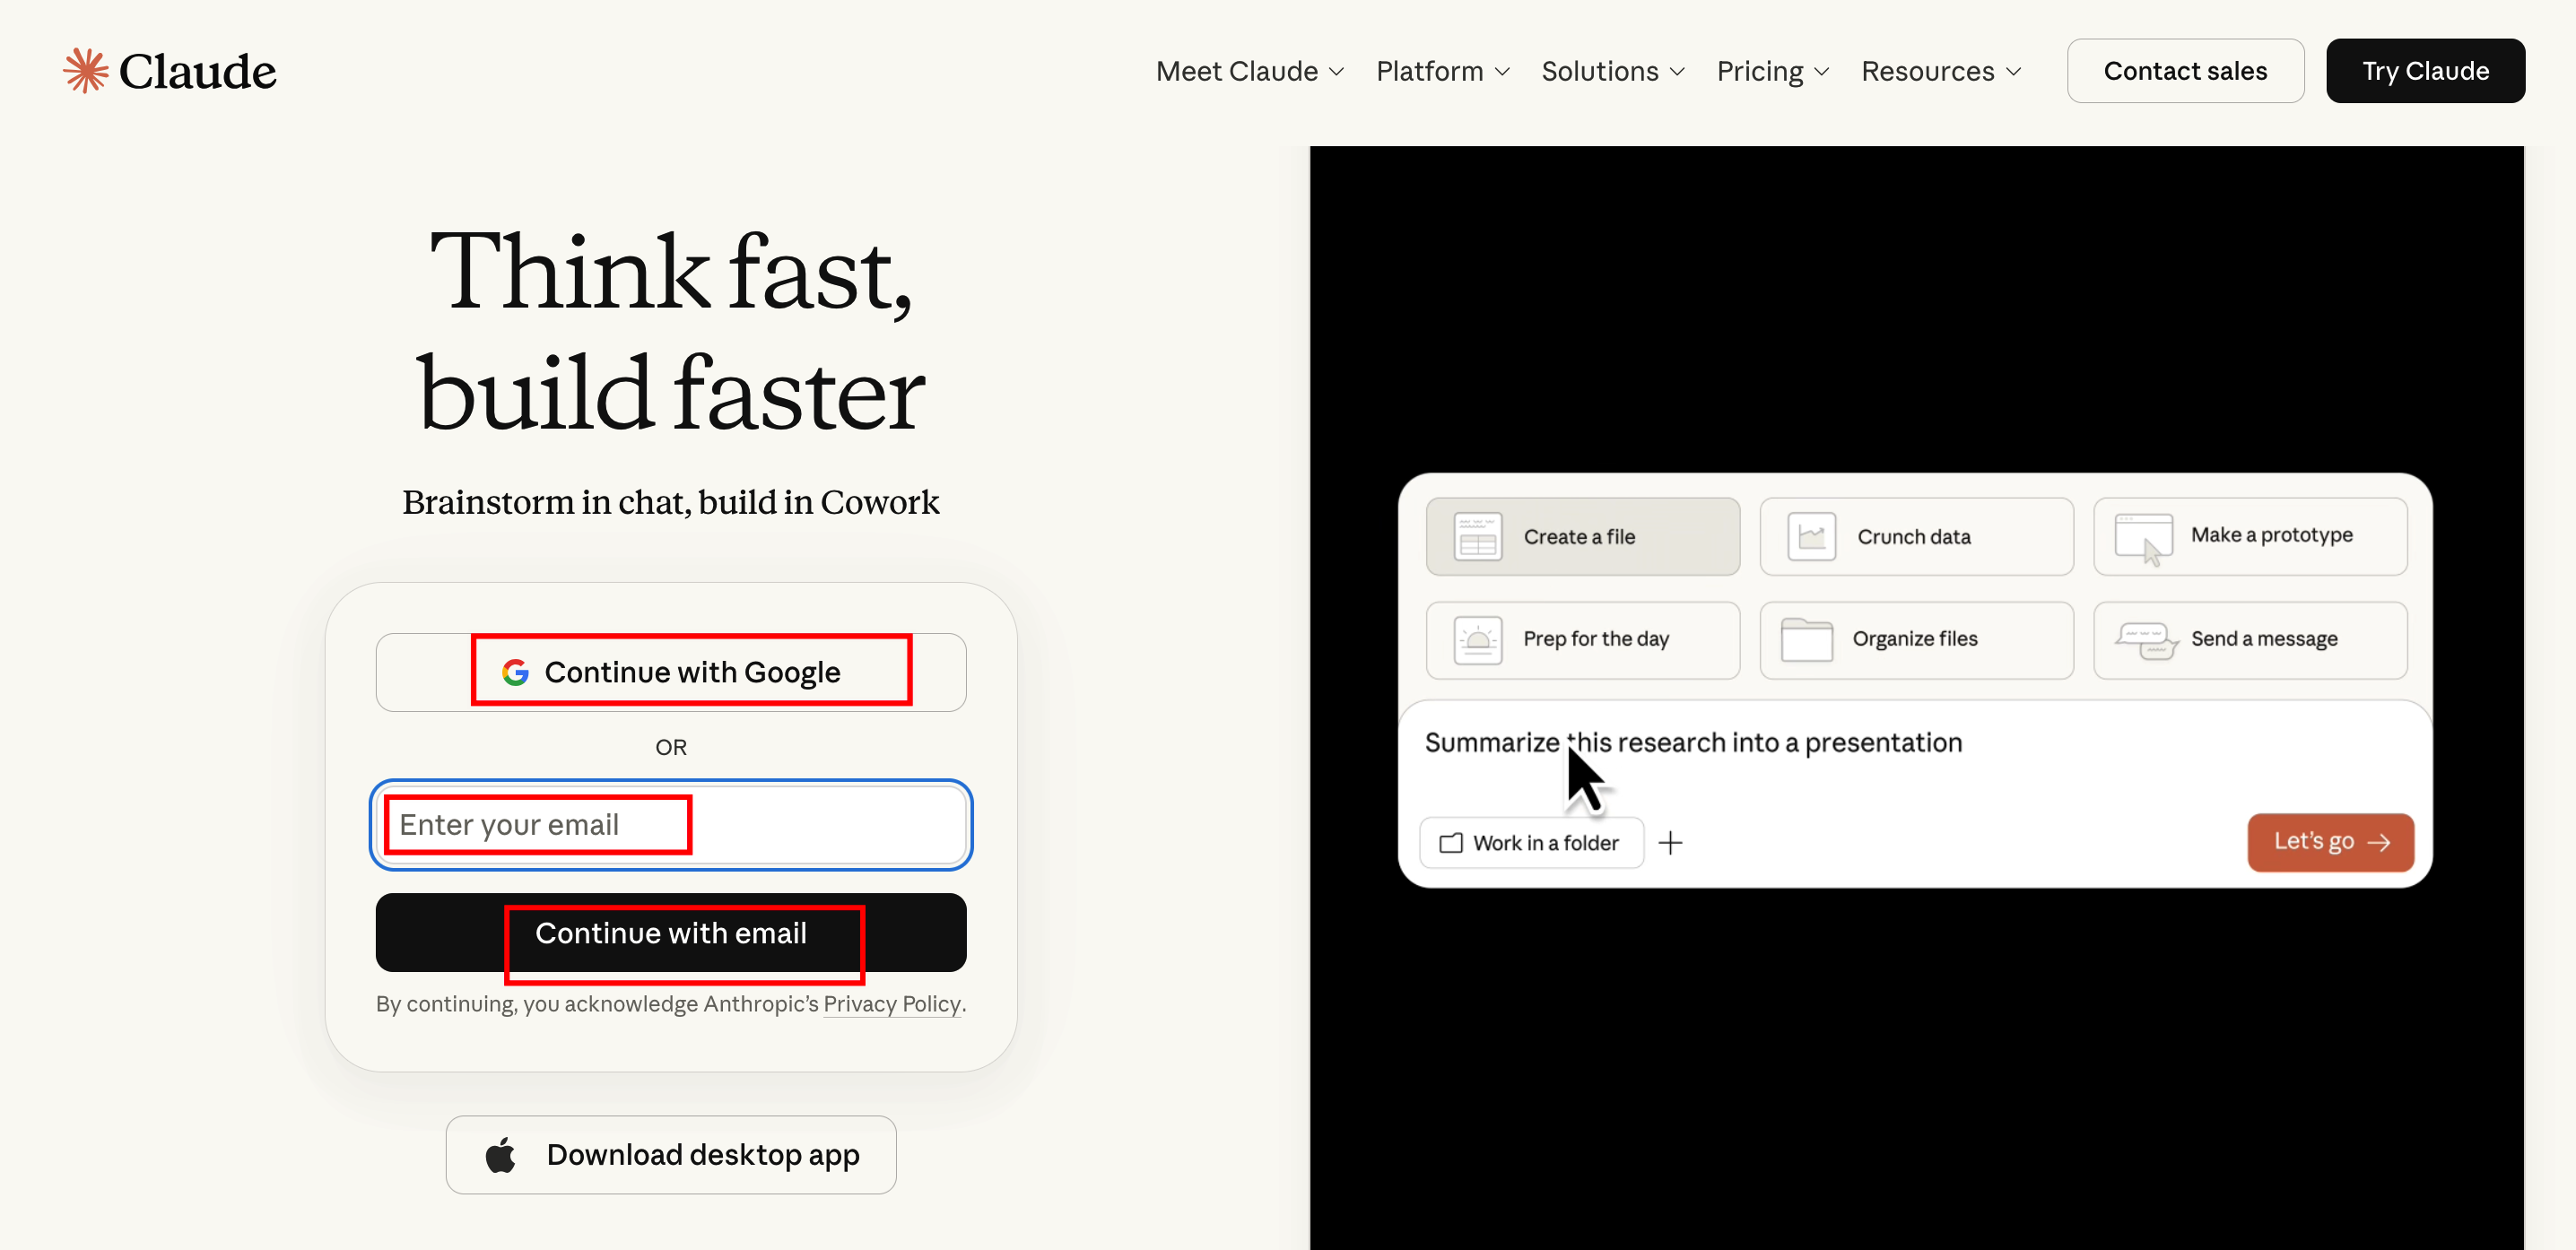Expand the Pricing menu chevron
This screenshot has height=1250, width=2576.
coord(1821,72)
